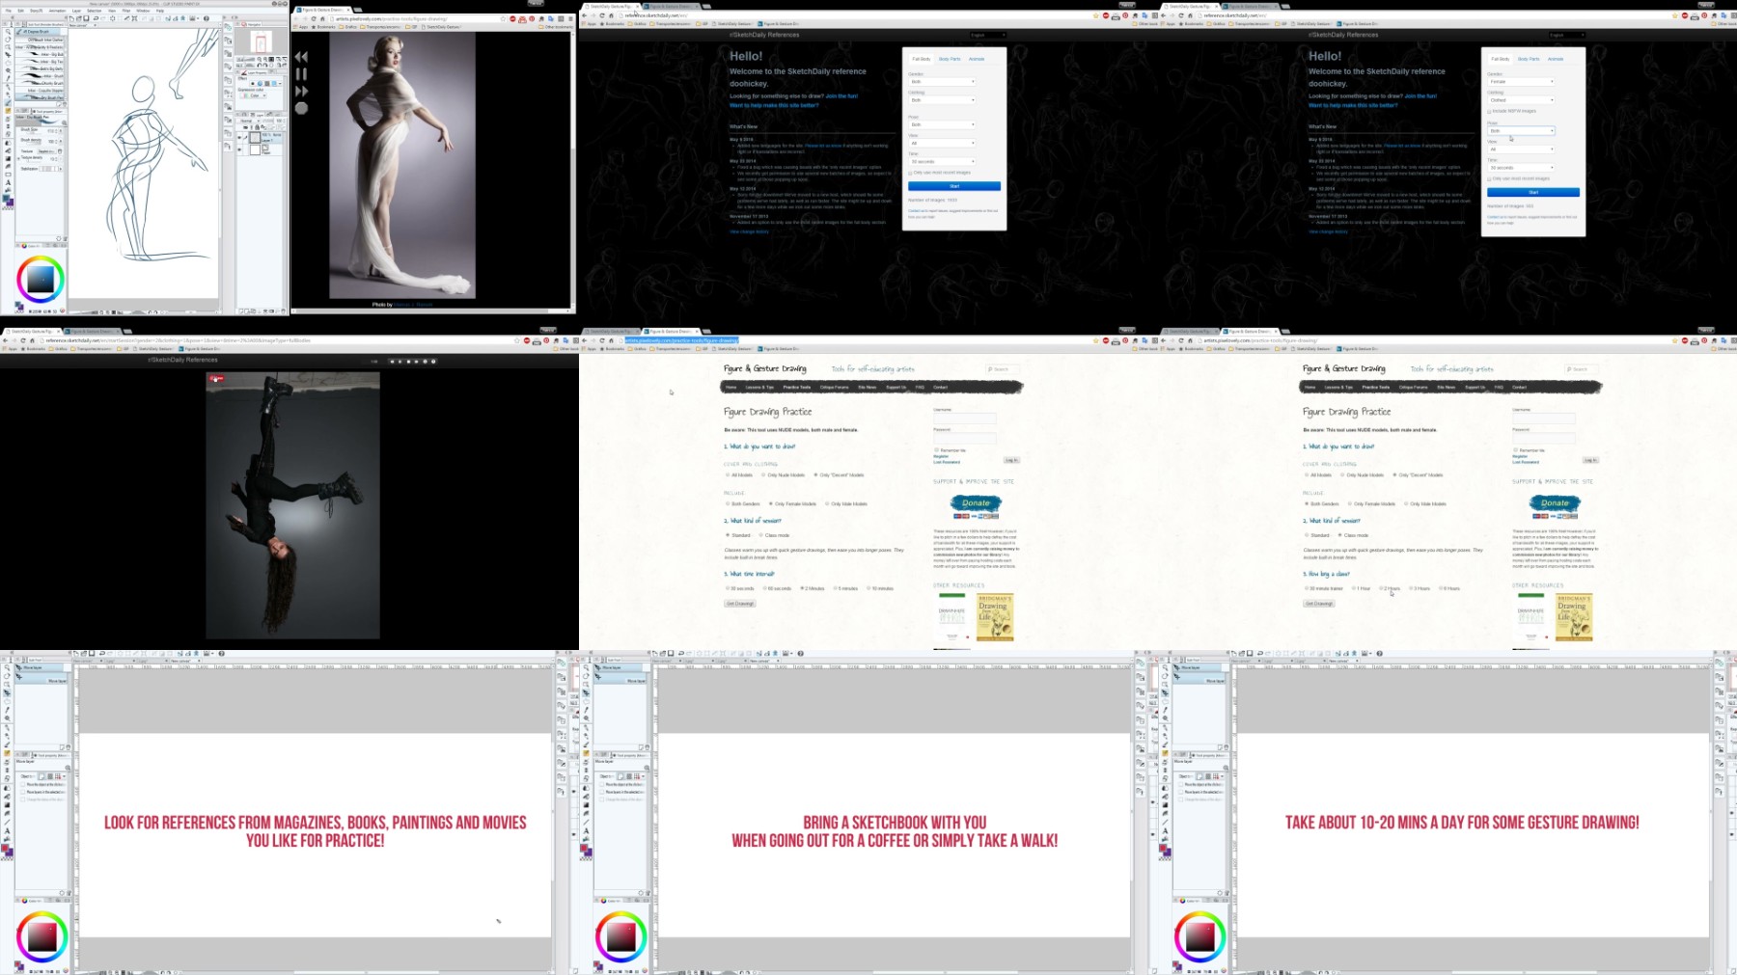The width and height of the screenshot is (1737, 975).
Task: Click reload icon in SketchDaily browser with Gender 'Both'
Action: point(602,15)
